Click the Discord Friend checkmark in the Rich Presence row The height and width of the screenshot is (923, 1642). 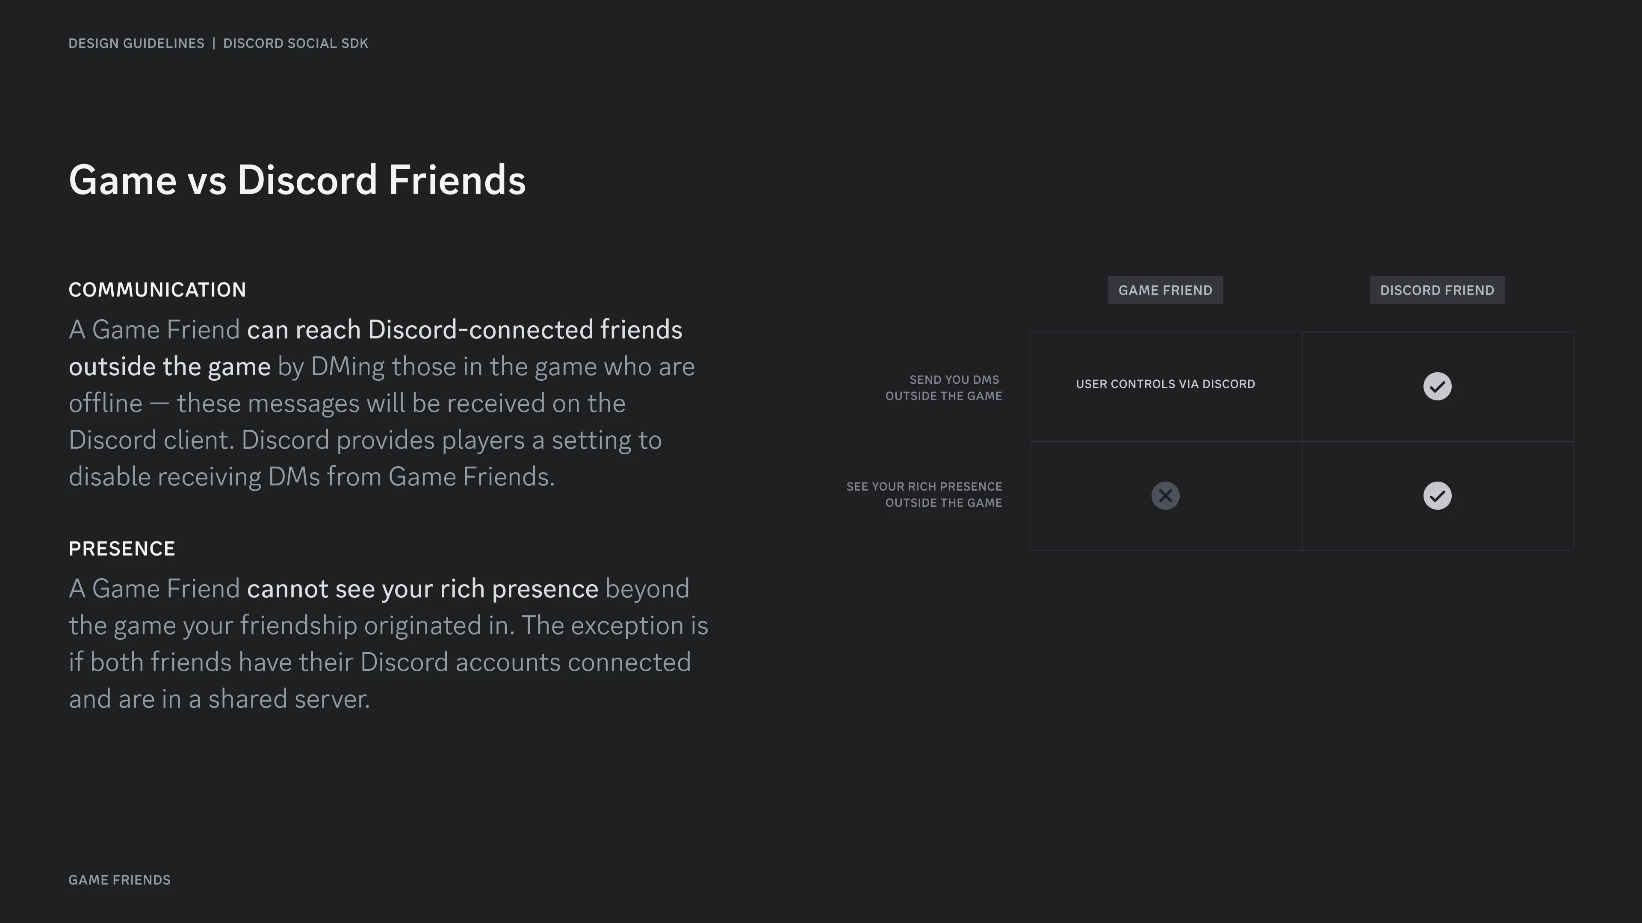[1437, 496]
